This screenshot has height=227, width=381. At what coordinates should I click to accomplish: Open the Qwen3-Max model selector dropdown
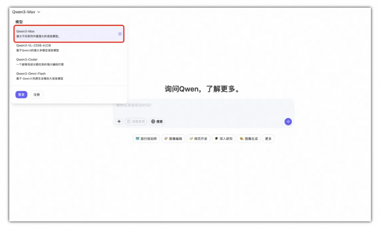coord(26,12)
